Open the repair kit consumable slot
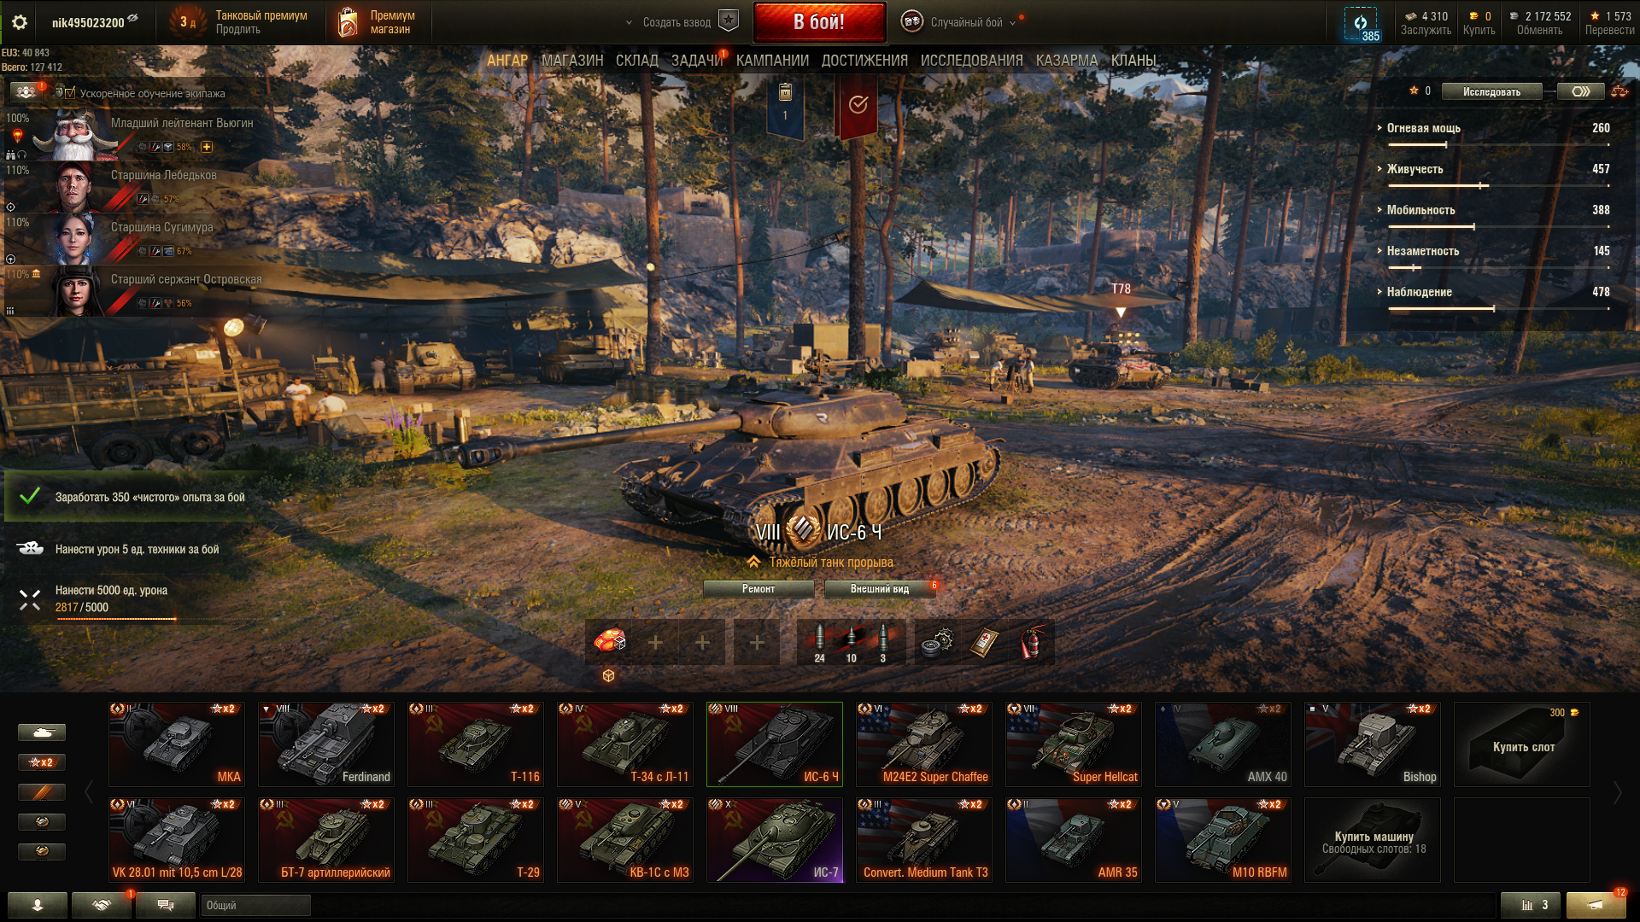1640x922 pixels. click(937, 643)
